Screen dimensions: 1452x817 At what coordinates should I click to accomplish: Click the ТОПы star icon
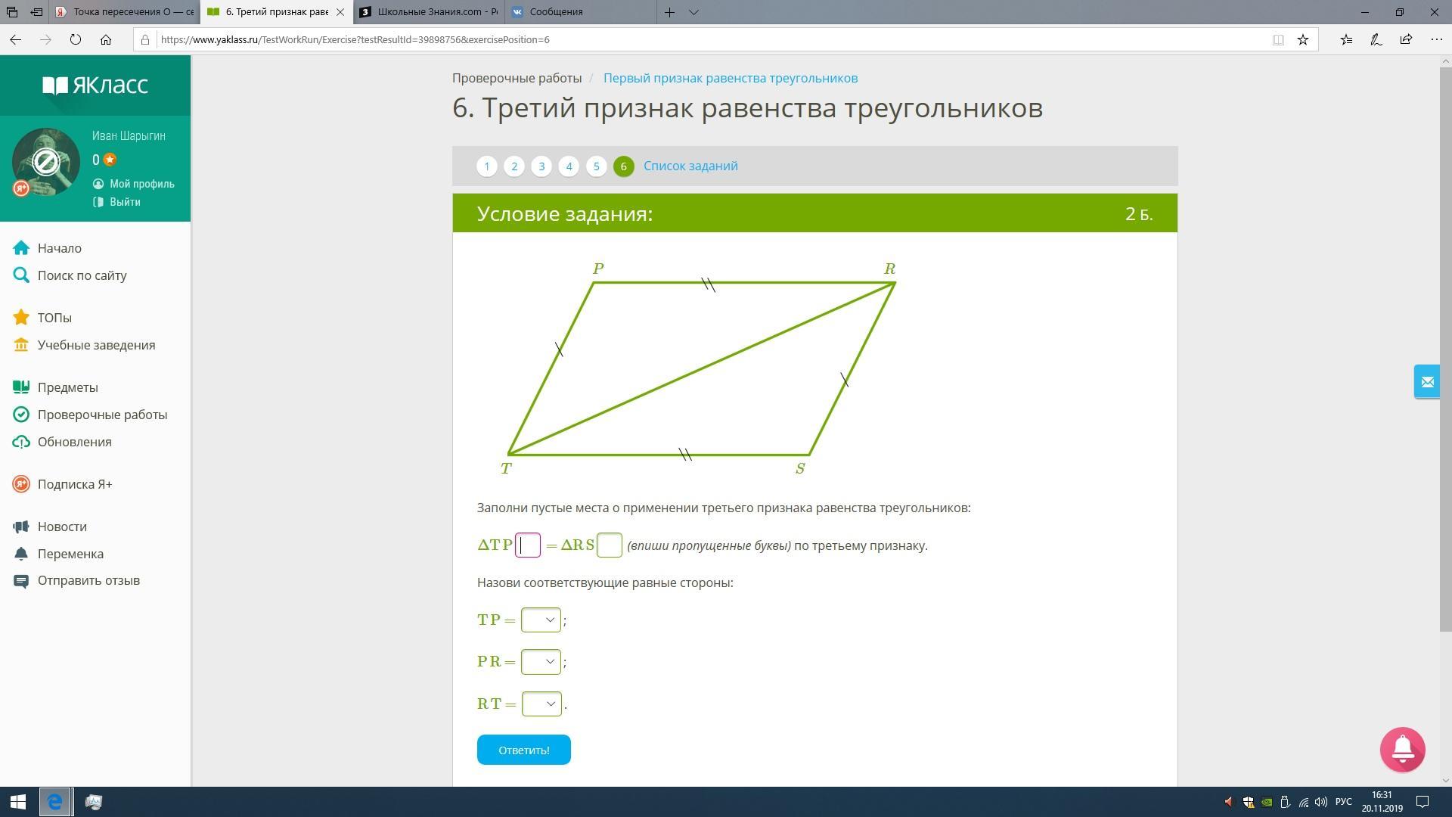(21, 318)
